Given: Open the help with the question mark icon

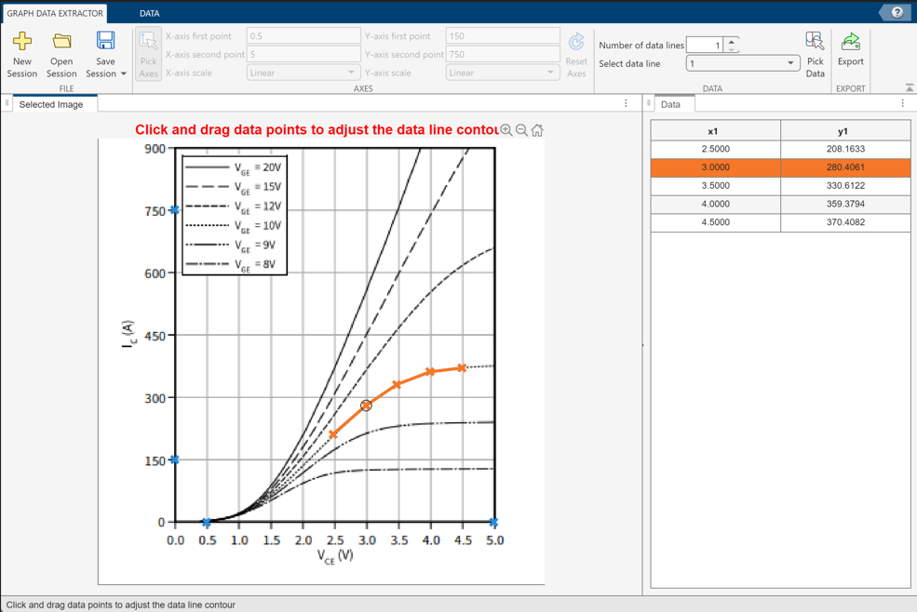Looking at the screenshot, I should [897, 13].
